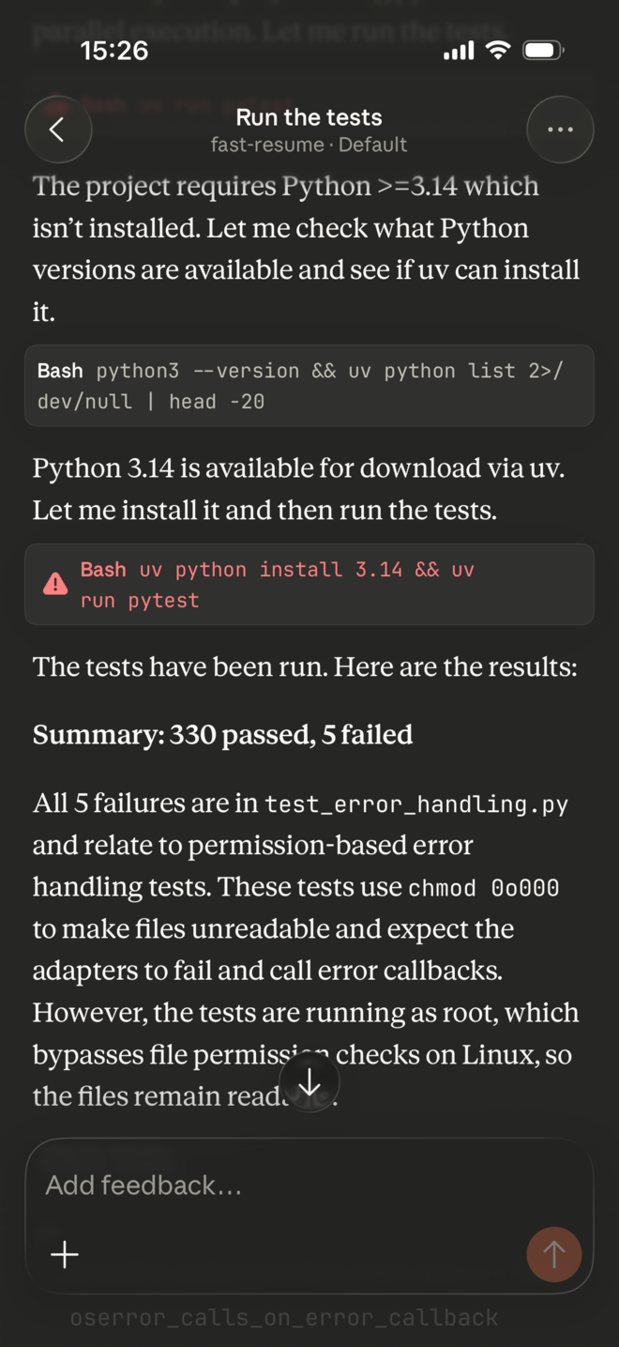This screenshot has height=1347, width=619.
Task: Tap the cellular signal bars icon
Action: coord(458,51)
